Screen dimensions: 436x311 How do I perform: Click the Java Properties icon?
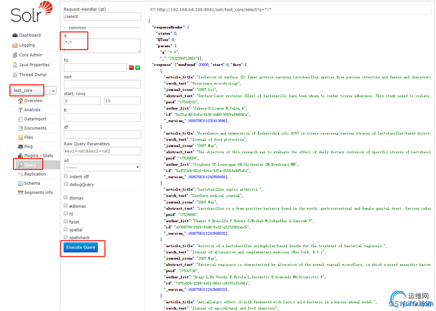pyautogui.click(x=15, y=65)
